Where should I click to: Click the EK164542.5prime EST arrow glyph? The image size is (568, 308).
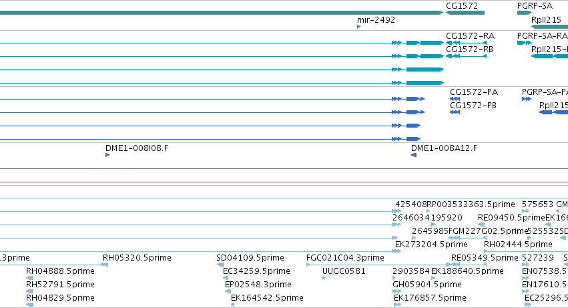tap(232, 305)
